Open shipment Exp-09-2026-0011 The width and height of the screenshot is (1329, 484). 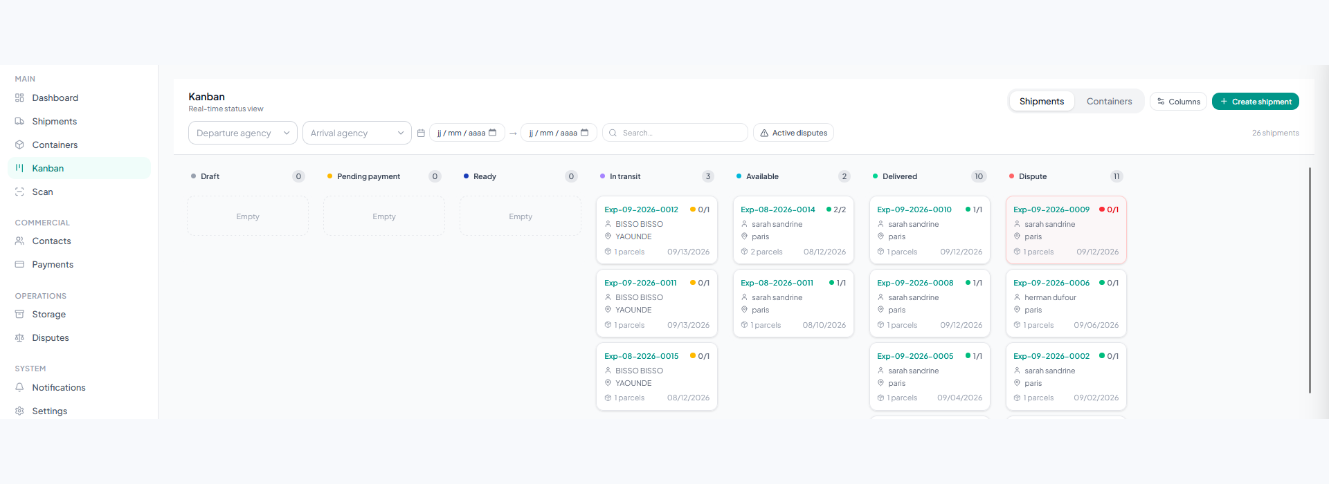coord(657,304)
